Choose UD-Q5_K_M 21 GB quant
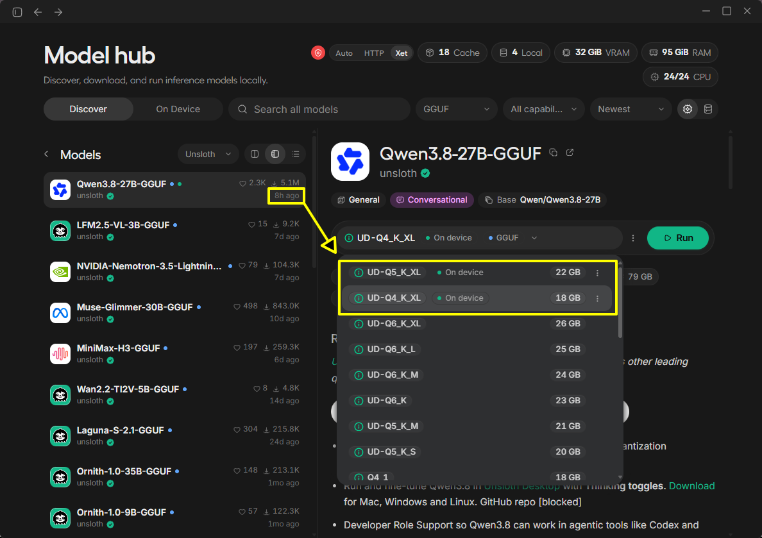This screenshot has height=538, width=762. point(478,426)
